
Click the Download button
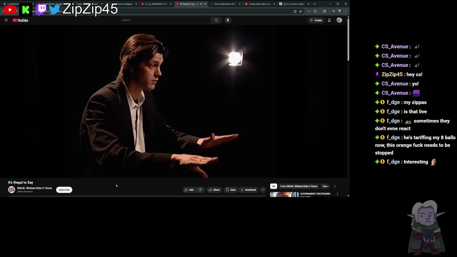coord(248,190)
